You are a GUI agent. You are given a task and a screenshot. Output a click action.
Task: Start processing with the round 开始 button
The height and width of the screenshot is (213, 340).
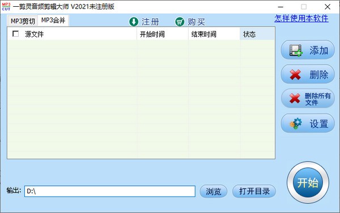pyautogui.click(x=308, y=182)
